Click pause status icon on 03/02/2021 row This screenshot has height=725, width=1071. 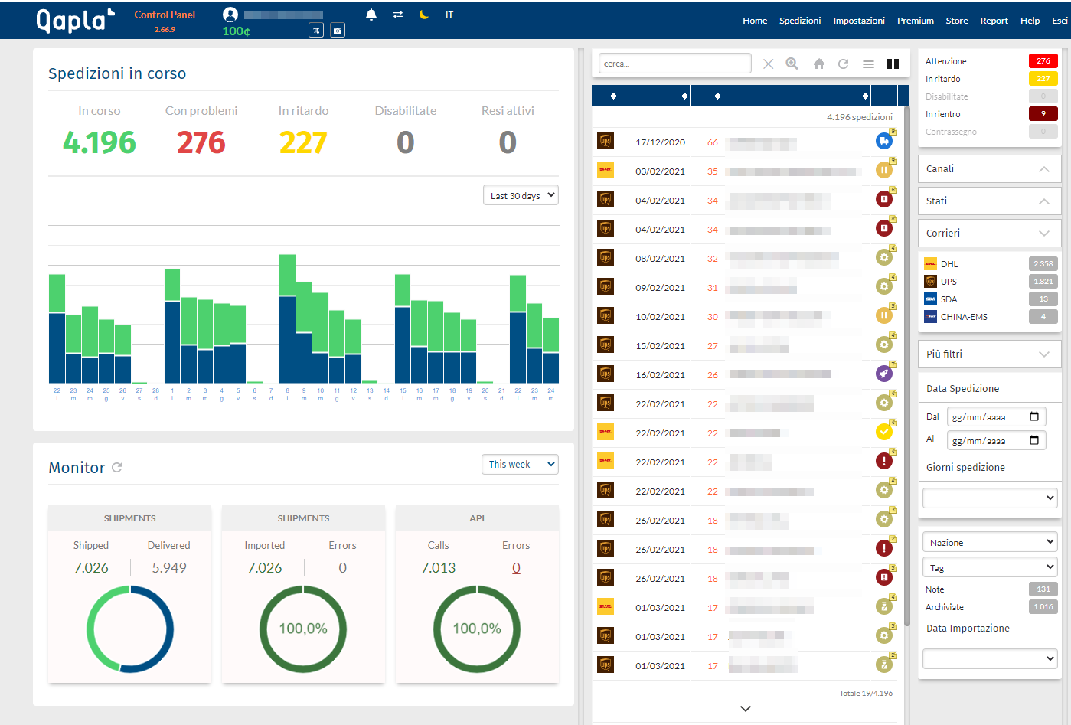click(x=884, y=170)
